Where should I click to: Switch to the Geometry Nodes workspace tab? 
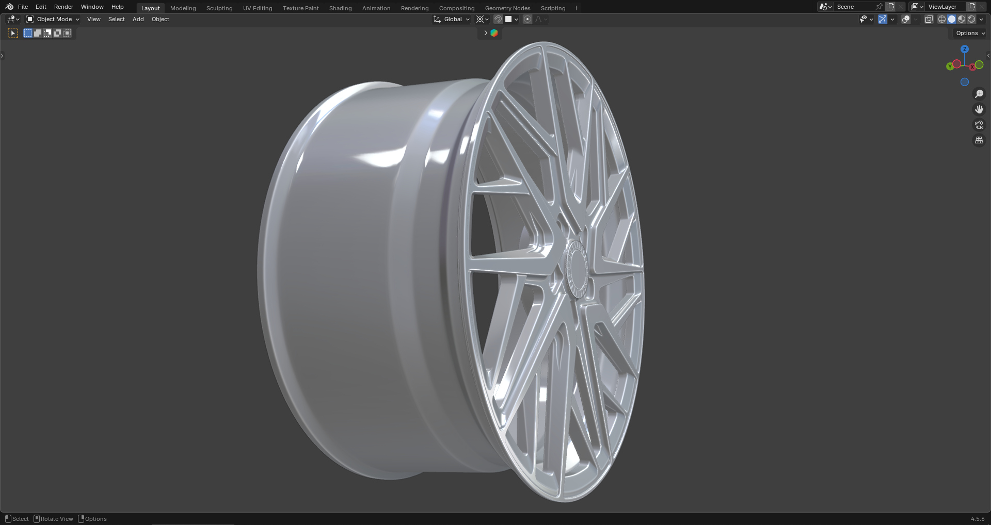(507, 8)
